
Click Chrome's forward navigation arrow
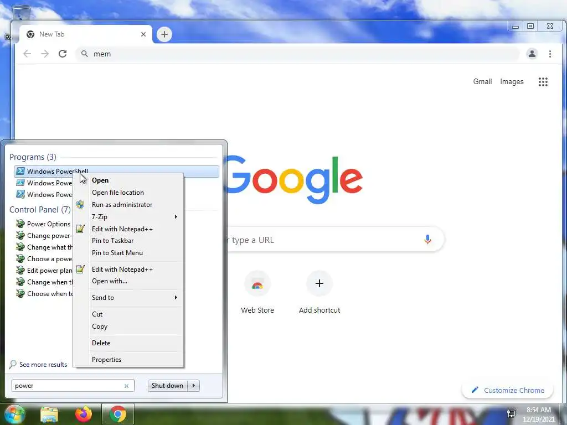pos(44,54)
